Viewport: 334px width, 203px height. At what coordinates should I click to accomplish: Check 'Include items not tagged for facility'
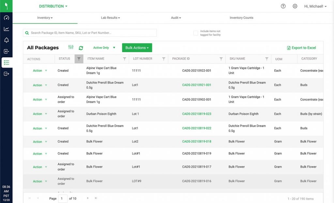click(x=196, y=33)
